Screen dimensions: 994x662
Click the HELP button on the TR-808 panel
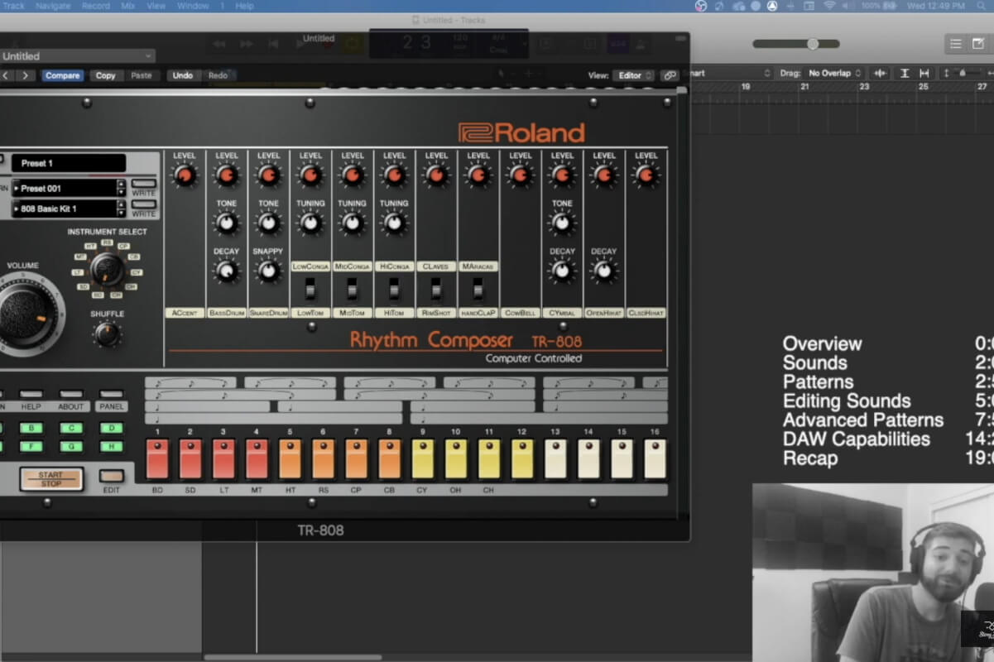coord(31,395)
